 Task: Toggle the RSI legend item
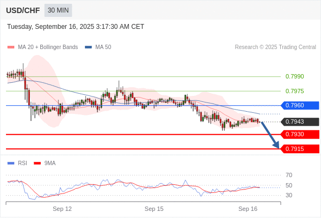point(17,163)
